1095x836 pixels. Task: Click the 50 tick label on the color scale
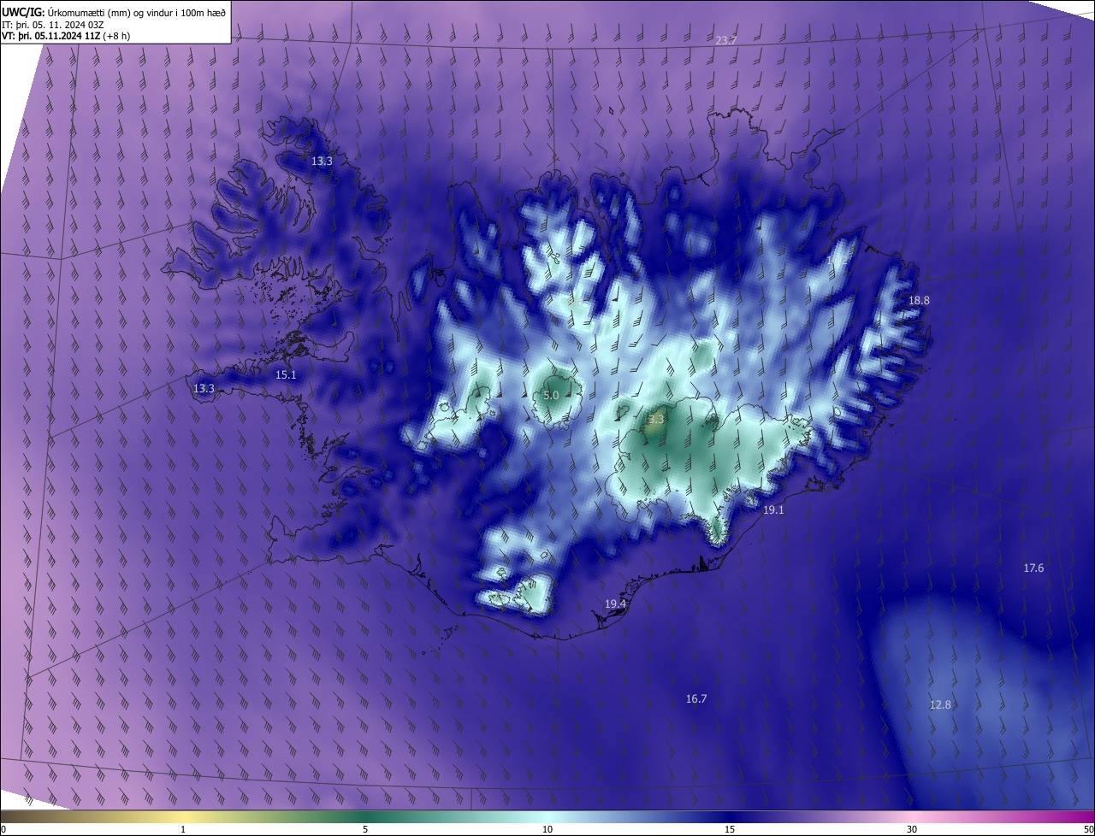coord(1088,829)
